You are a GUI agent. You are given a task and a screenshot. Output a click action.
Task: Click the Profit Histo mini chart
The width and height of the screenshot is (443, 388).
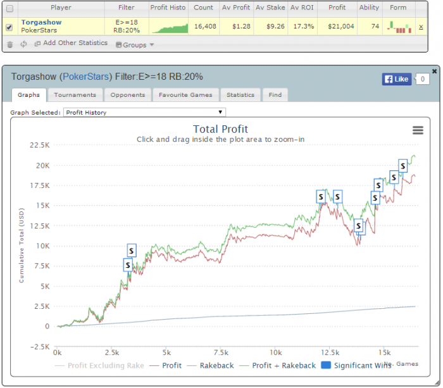click(170, 28)
